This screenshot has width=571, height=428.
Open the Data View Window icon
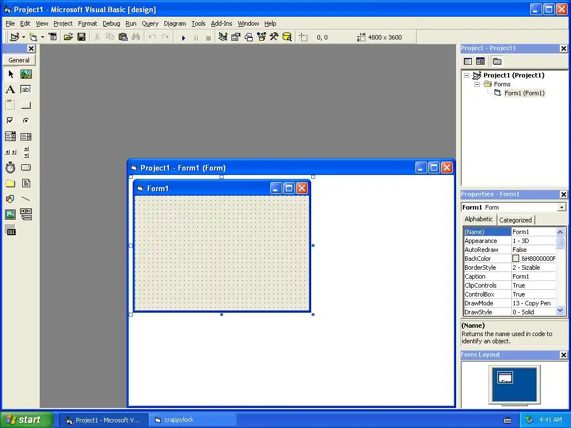(x=287, y=37)
